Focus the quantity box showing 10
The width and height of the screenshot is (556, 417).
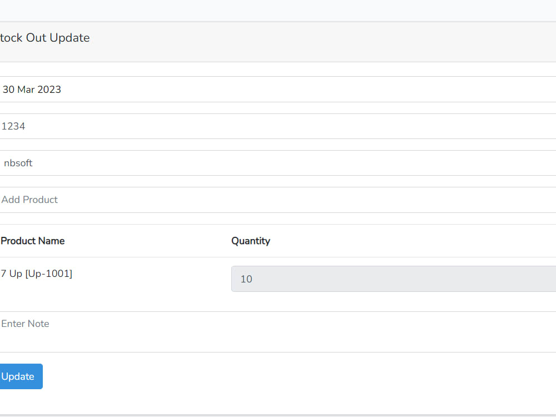(394, 279)
